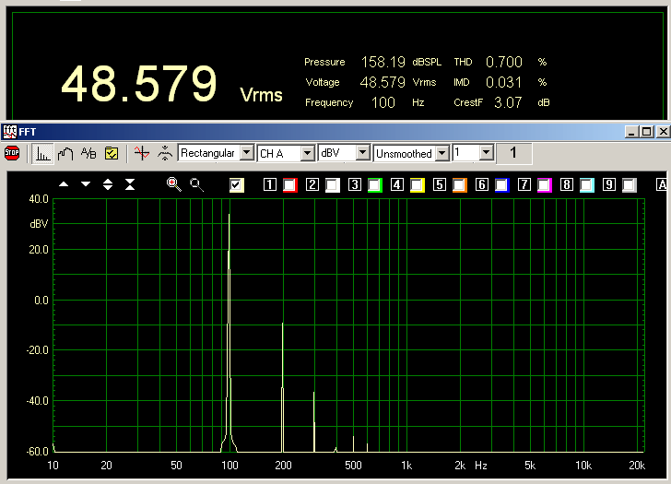Screen dimensions: 671x484
Task: Click the dBV y-axis unit label
Action: point(39,224)
